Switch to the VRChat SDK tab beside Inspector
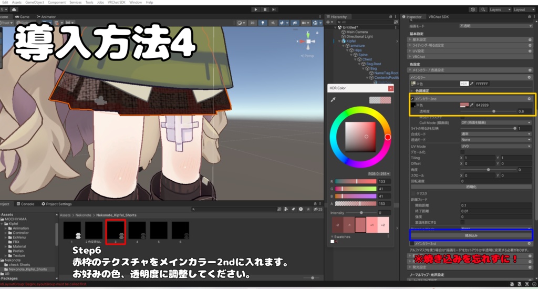This screenshot has height=289, width=538. click(438, 16)
